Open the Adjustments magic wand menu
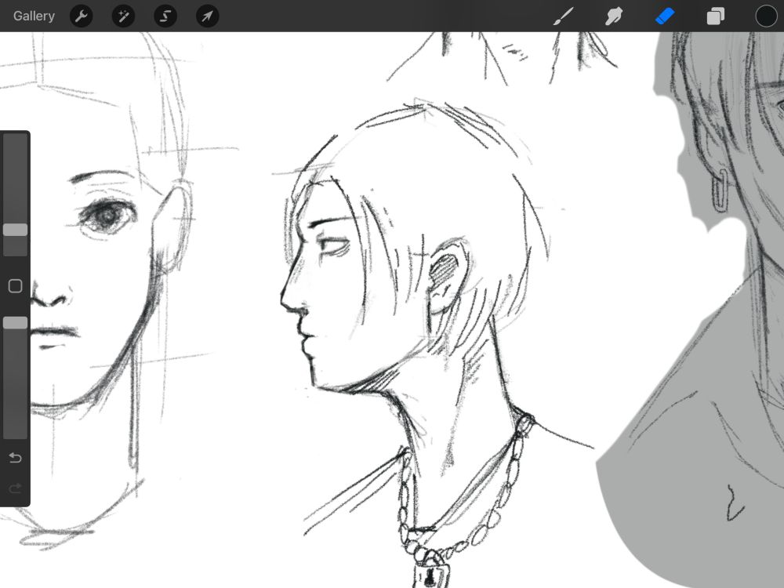The image size is (784, 588). coord(124,16)
